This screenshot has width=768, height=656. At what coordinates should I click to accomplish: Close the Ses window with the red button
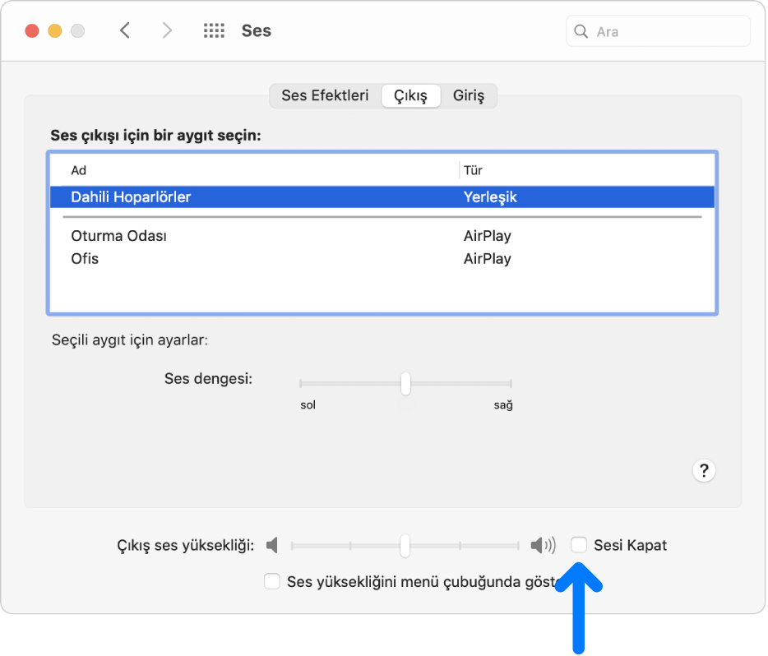pos(32,31)
